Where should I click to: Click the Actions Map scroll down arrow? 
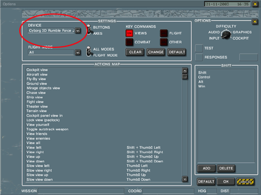[x=185, y=179]
